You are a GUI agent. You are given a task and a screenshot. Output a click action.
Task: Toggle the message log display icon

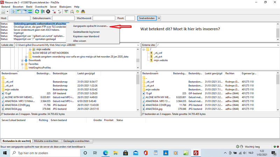[x=14, y=12]
